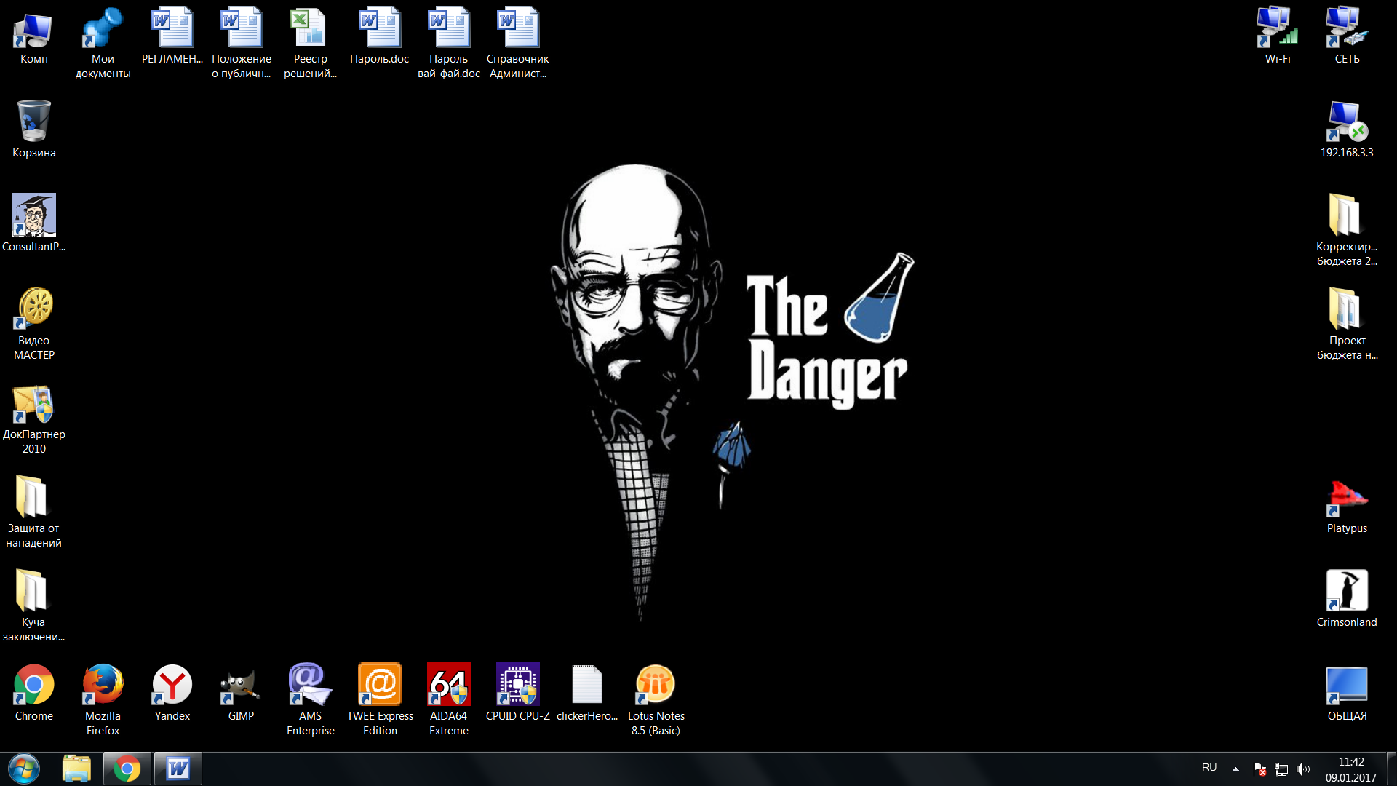Image resolution: width=1397 pixels, height=786 pixels.
Task: Open the taskbar clock and date
Action: (1351, 769)
